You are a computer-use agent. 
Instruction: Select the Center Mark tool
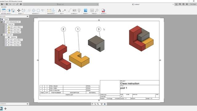(x=34, y=10)
